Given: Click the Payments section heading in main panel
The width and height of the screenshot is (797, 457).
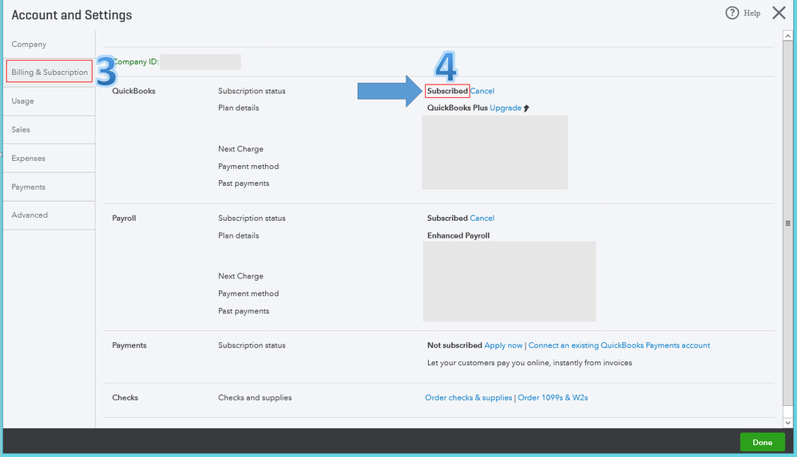Looking at the screenshot, I should pos(129,345).
